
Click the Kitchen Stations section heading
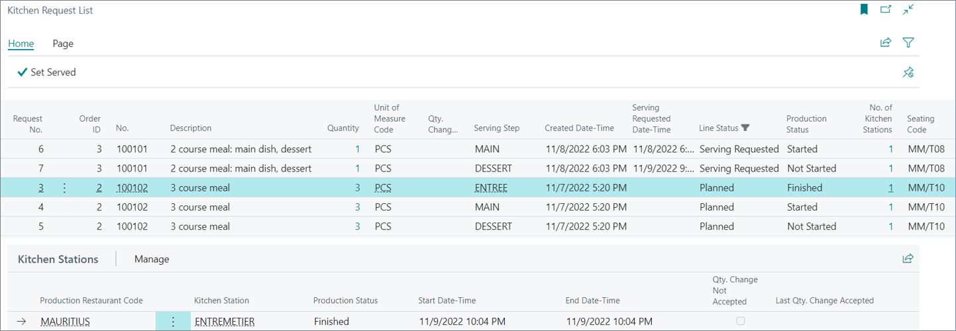click(58, 259)
